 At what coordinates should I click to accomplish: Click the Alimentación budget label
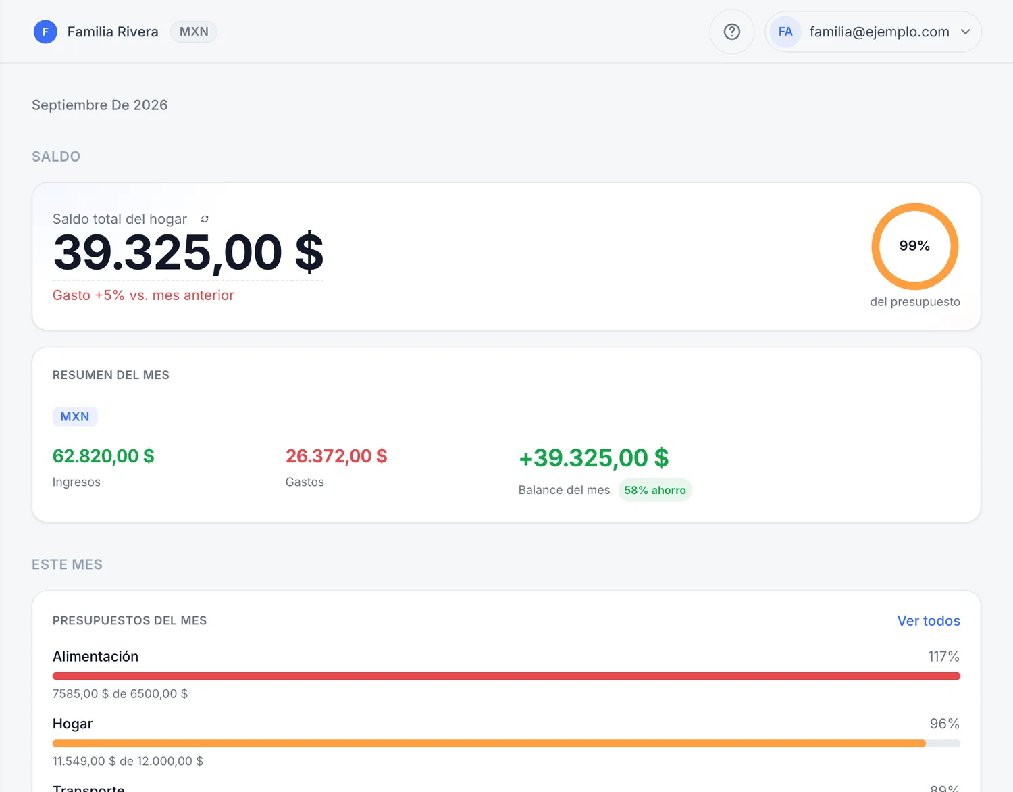pyautogui.click(x=95, y=656)
